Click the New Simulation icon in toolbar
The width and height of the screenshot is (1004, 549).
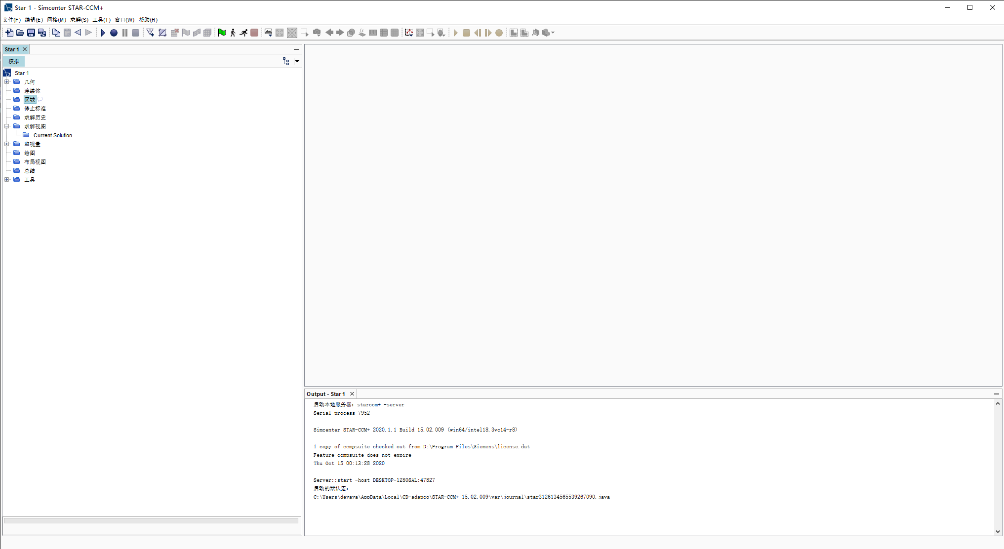pos(9,33)
